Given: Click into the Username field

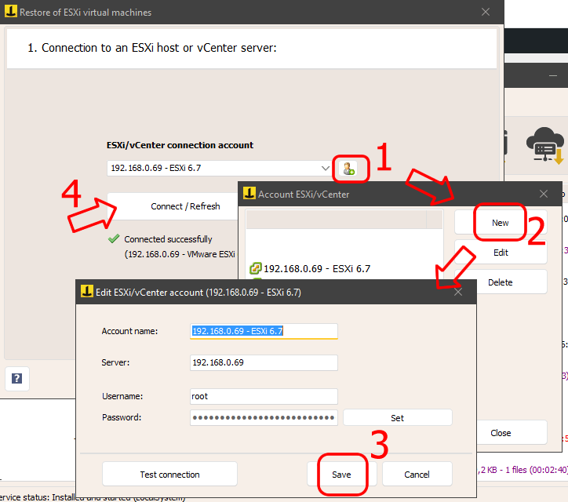Looking at the screenshot, I should 264,397.
